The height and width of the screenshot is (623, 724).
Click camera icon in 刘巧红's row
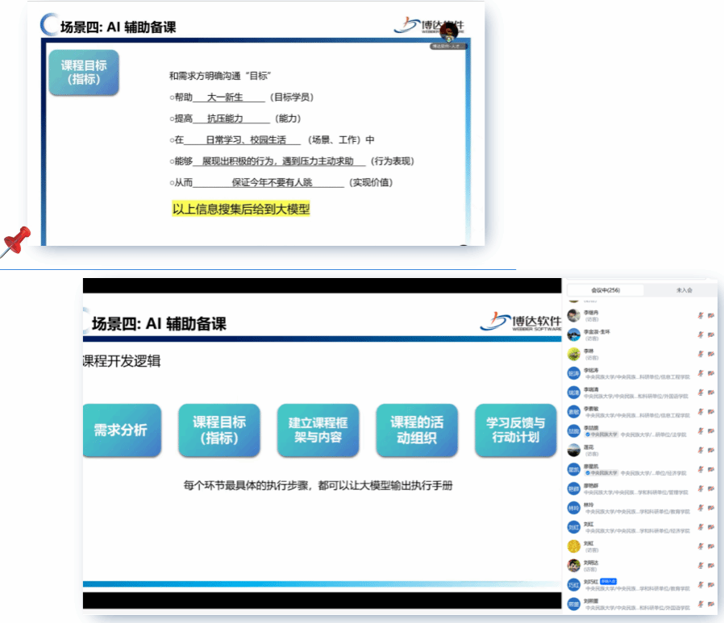coord(710,584)
